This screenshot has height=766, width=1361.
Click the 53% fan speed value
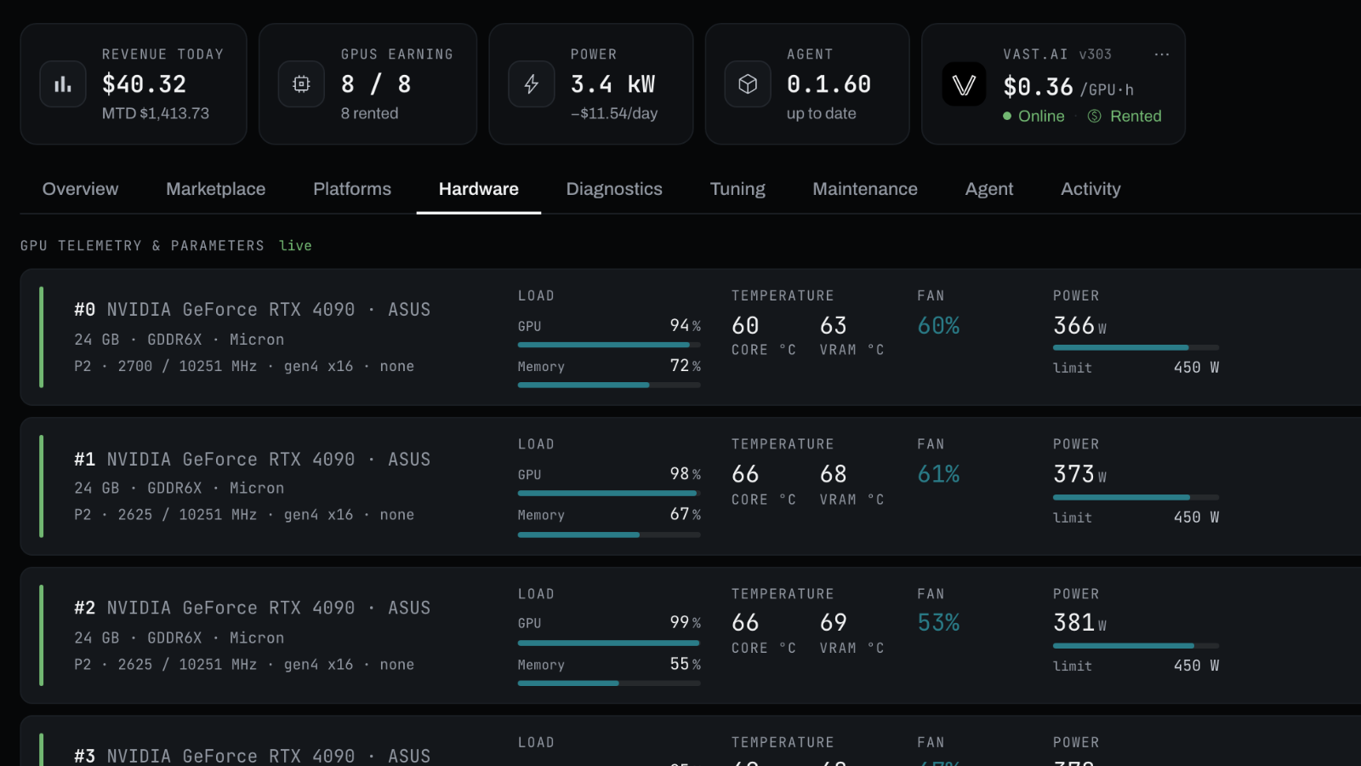point(938,623)
